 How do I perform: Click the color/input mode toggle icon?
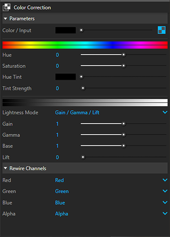click(161, 30)
